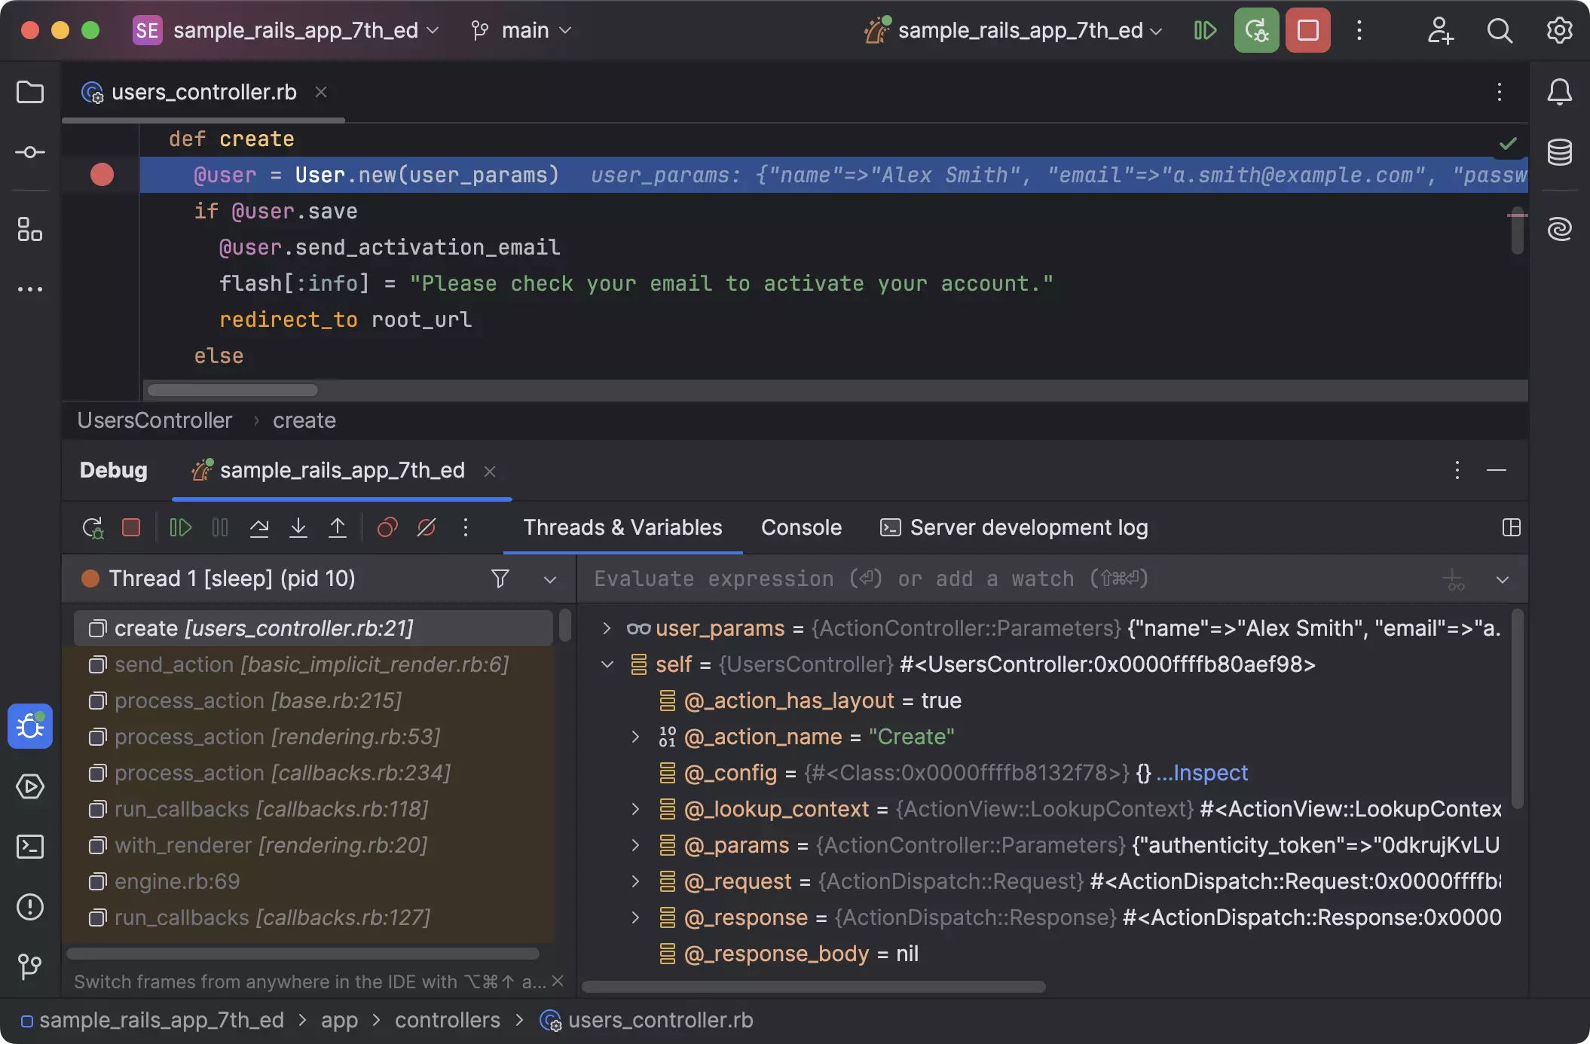Collapse the self variable node
The image size is (1590, 1044).
(607, 664)
